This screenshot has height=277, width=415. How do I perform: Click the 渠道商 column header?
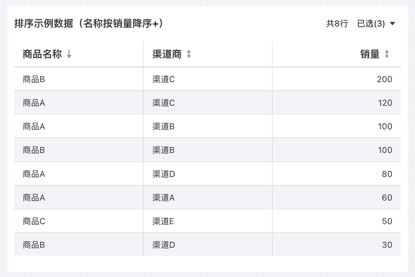pyautogui.click(x=167, y=54)
